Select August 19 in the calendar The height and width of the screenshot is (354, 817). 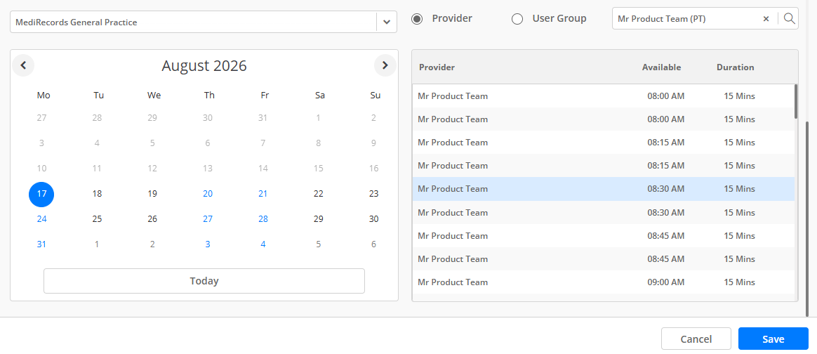[x=152, y=194]
